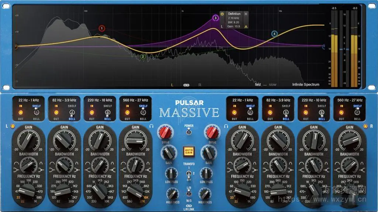
Task: Click the chain link icon between L and R
Action: click(x=186, y=84)
